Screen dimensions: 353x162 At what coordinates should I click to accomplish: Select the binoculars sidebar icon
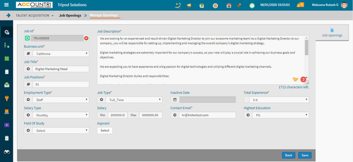7,152
